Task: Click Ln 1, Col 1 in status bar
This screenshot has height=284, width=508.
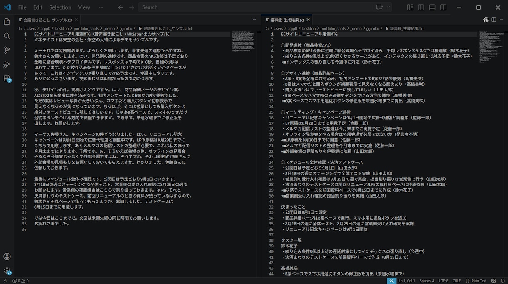Action: [x=406, y=281]
